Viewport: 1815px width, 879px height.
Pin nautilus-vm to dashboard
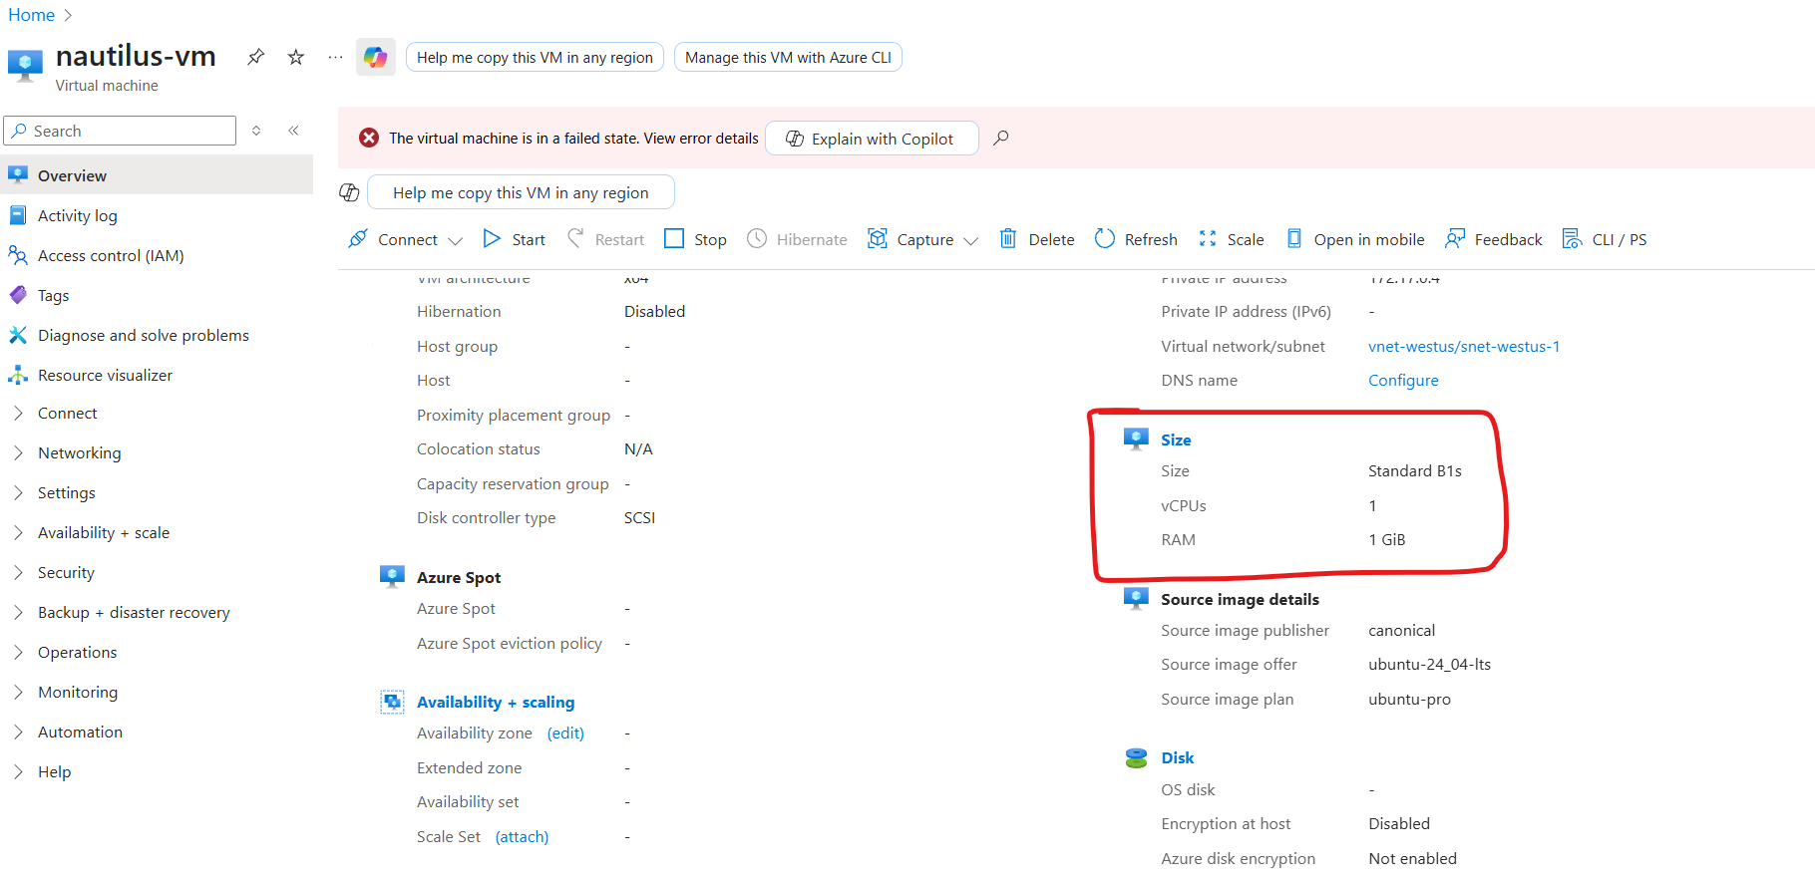pos(256,57)
